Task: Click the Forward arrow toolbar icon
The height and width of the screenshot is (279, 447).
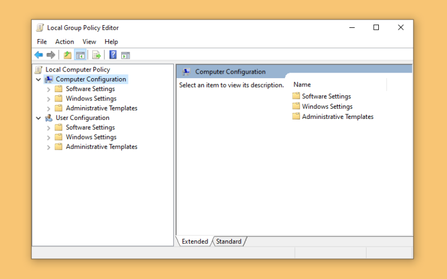Action: [x=51, y=55]
